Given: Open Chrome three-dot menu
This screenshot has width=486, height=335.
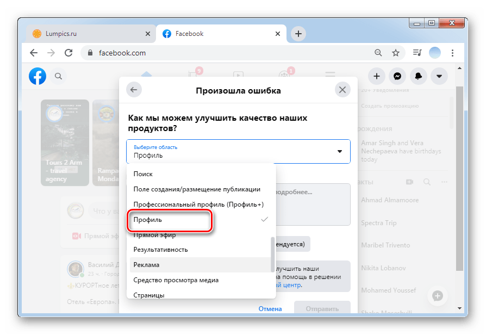Looking at the screenshot, I should [x=452, y=53].
